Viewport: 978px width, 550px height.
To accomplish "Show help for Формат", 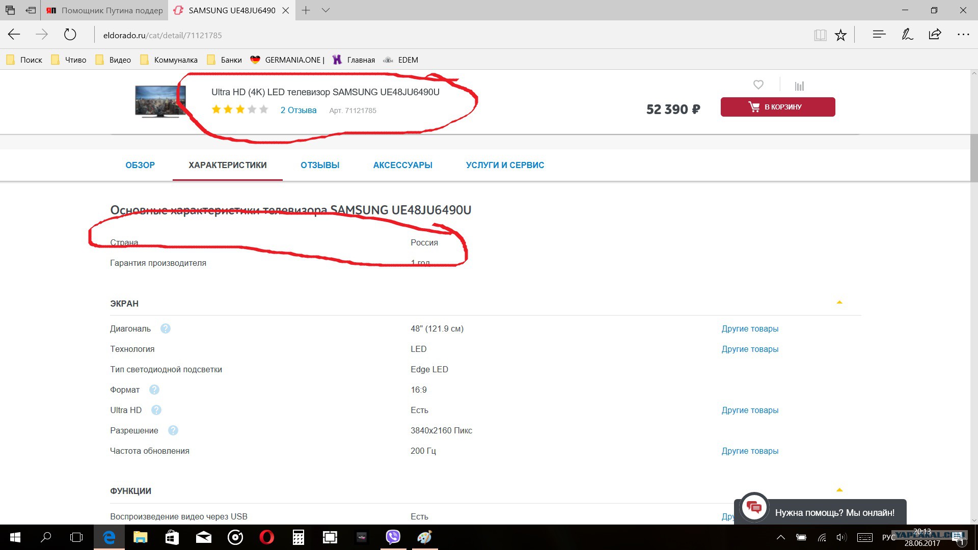I will click(154, 390).
